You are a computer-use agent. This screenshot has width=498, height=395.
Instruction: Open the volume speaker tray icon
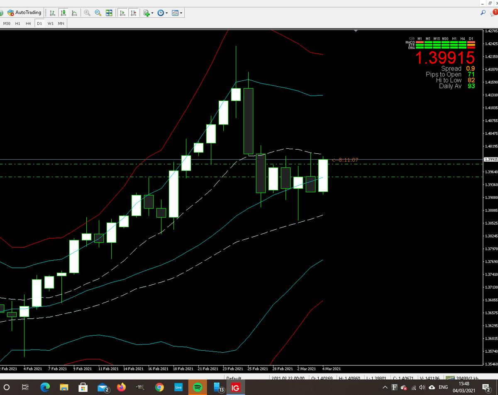(x=422, y=388)
